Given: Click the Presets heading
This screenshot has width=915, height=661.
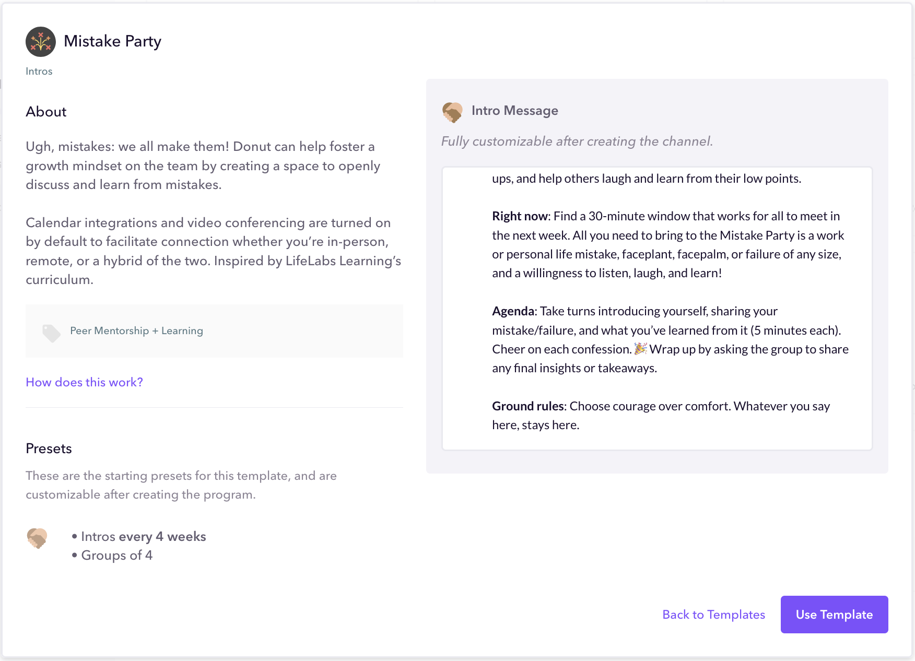Looking at the screenshot, I should 49,448.
